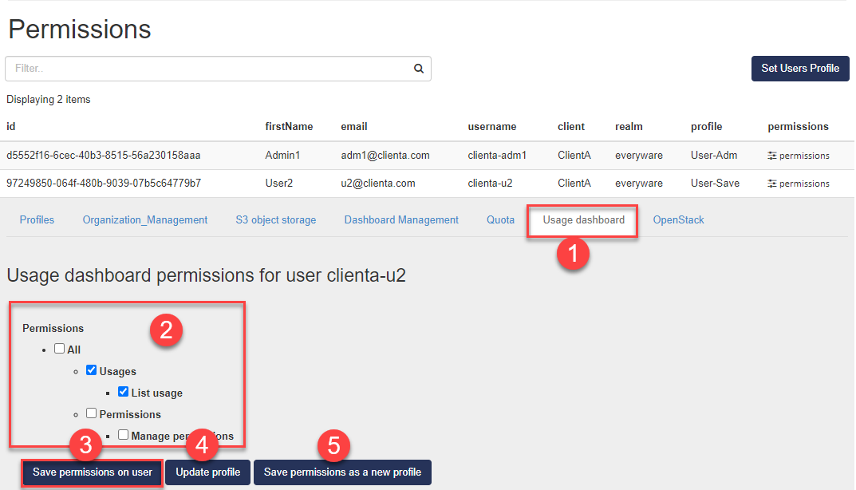Open the Organization_Management tab

click(x=145, y=219)
